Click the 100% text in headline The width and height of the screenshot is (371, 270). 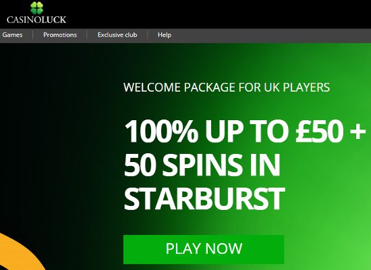pos(161,131)
